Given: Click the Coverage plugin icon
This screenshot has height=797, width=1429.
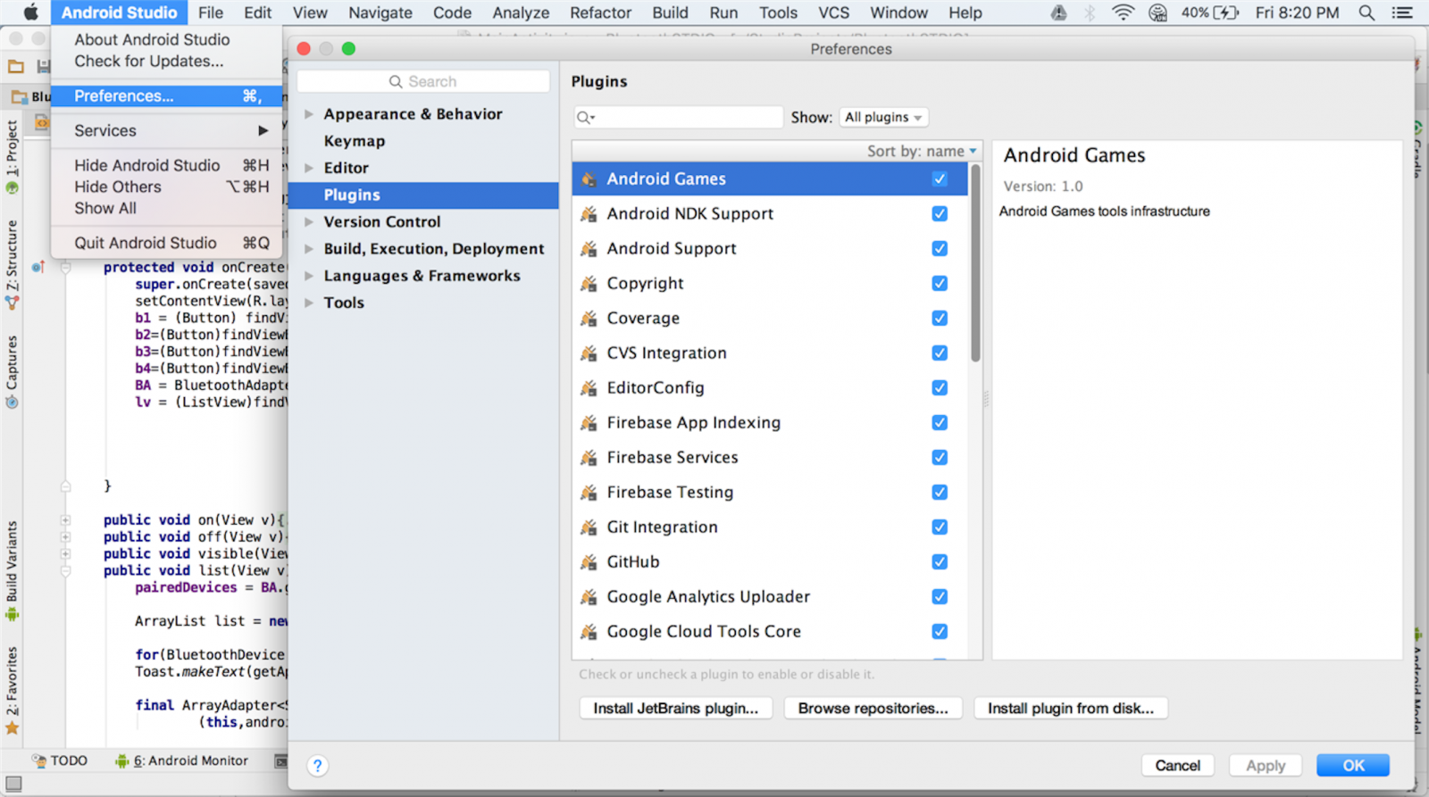Looking at the screenshot, I should coord(589,318).
